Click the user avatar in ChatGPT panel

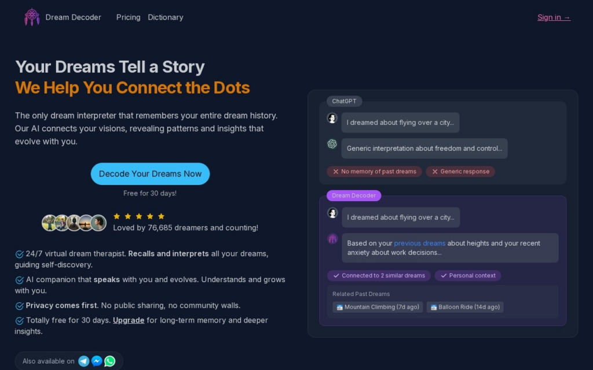tap(332, 118)
